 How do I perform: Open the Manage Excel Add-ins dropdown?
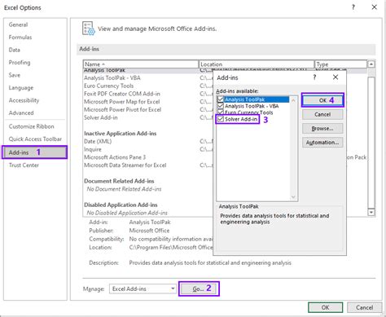(143, 288)
